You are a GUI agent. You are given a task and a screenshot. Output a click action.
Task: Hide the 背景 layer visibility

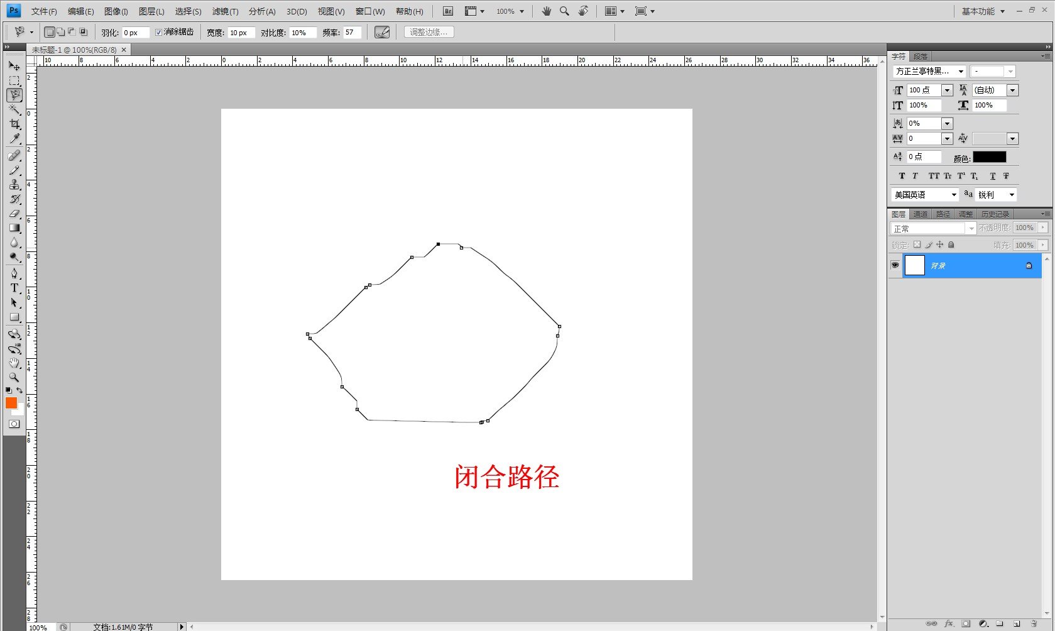click(x=895, y=265)
